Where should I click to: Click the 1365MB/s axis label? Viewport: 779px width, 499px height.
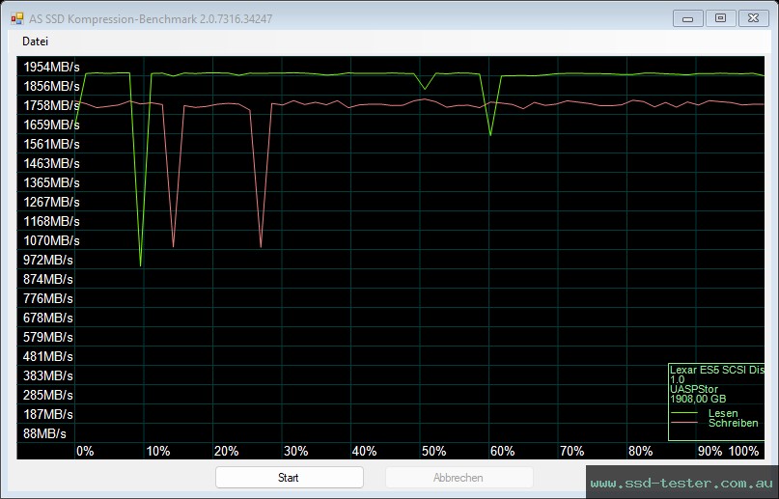click(51, 183)
